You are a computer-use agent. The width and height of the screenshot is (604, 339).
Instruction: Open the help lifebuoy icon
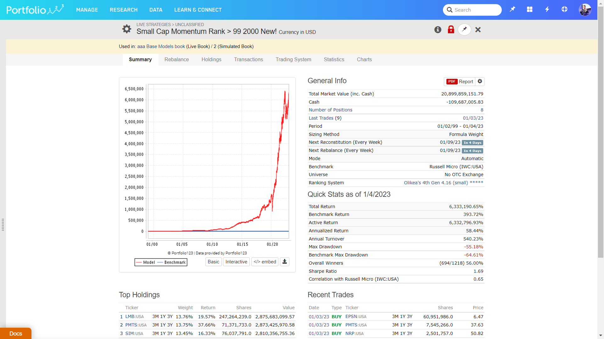point(565,9)
